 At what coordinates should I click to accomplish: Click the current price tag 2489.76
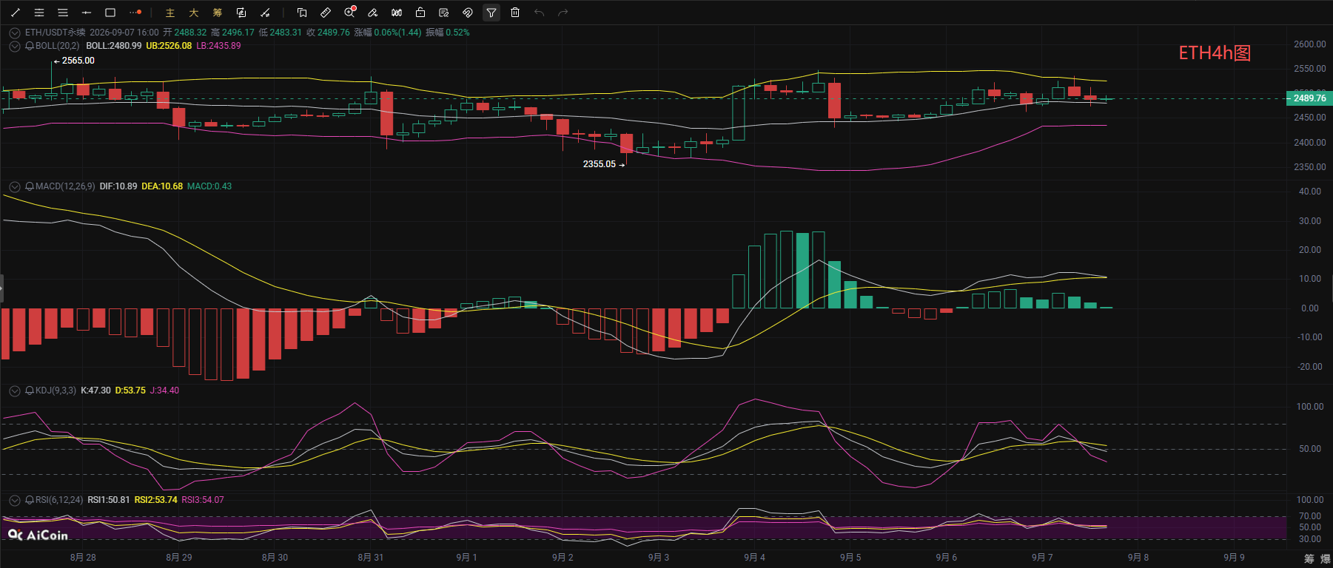click(1309, 98)
